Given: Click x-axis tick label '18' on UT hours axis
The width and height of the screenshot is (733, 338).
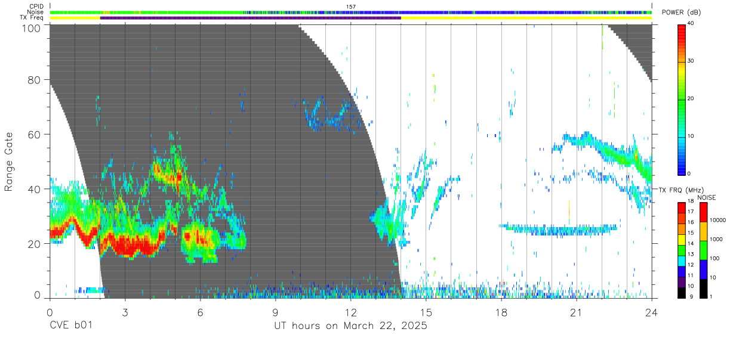Looking at the screenshot, I should click(x=501, y=312).
